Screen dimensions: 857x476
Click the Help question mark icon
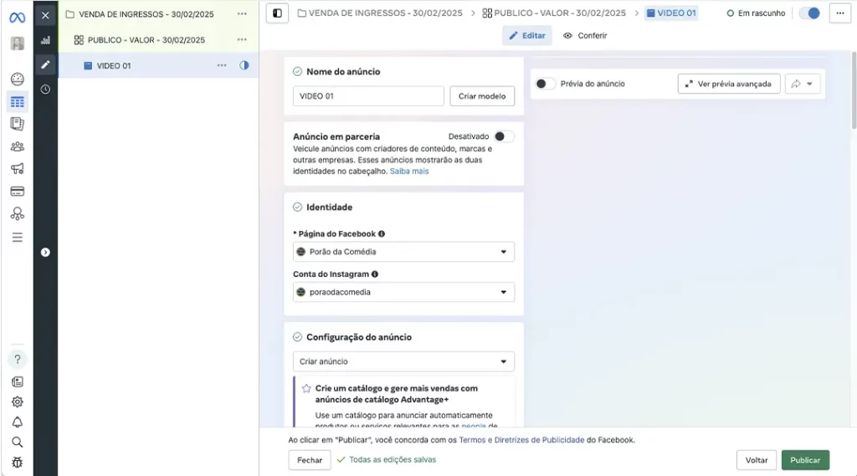coord(17,360)
